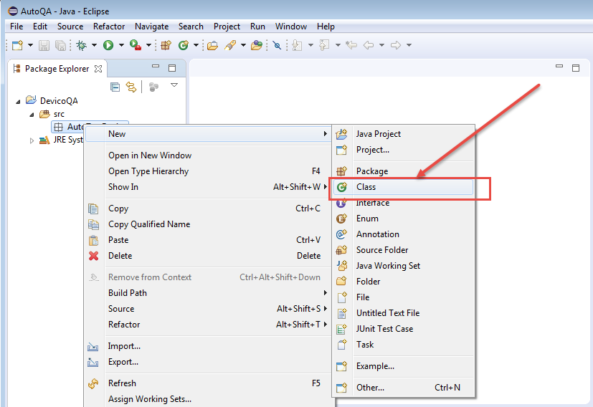Viewport: 593px width, 407px height.
Task: Open the File menu
Action: point(16,27)
